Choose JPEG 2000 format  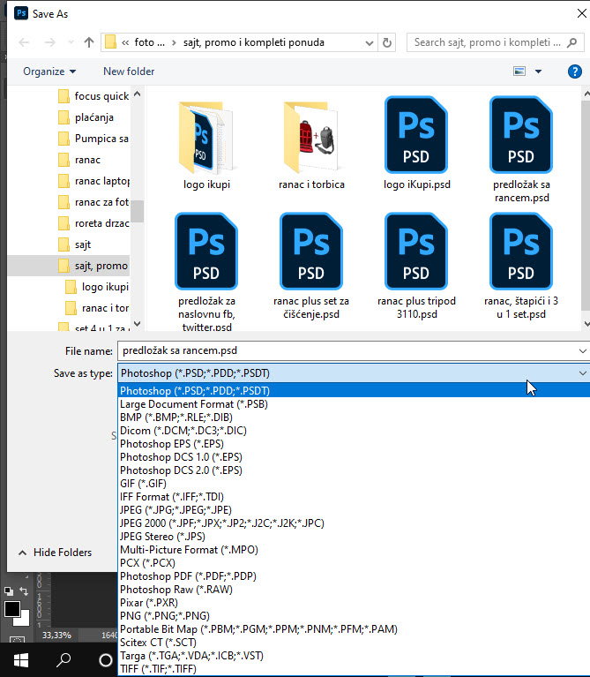(x=354, y=523)
